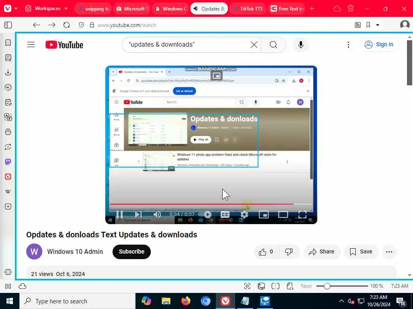Like this video
This screenshot has height=309, width=413.
pyautogui.click(x=266, y=252)
